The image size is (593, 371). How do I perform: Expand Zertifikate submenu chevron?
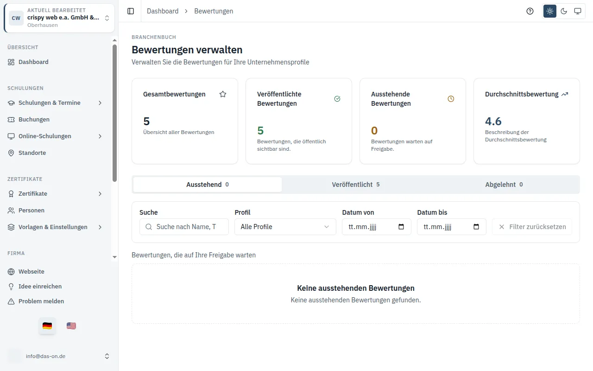100,194
